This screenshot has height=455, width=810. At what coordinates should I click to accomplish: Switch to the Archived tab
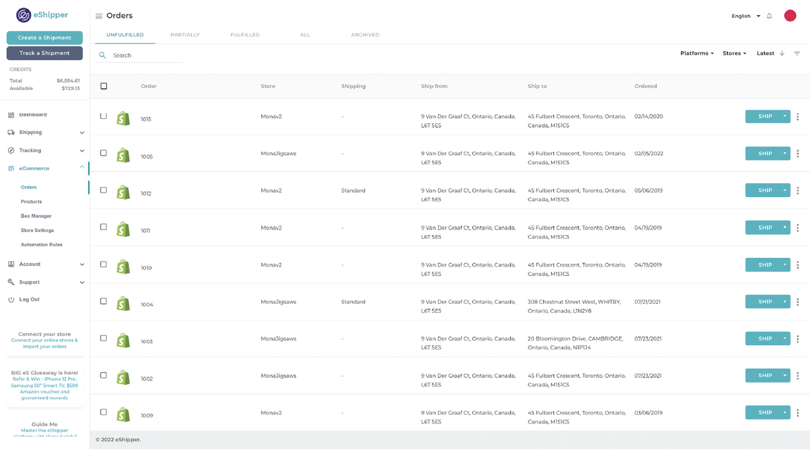(365, 35)
